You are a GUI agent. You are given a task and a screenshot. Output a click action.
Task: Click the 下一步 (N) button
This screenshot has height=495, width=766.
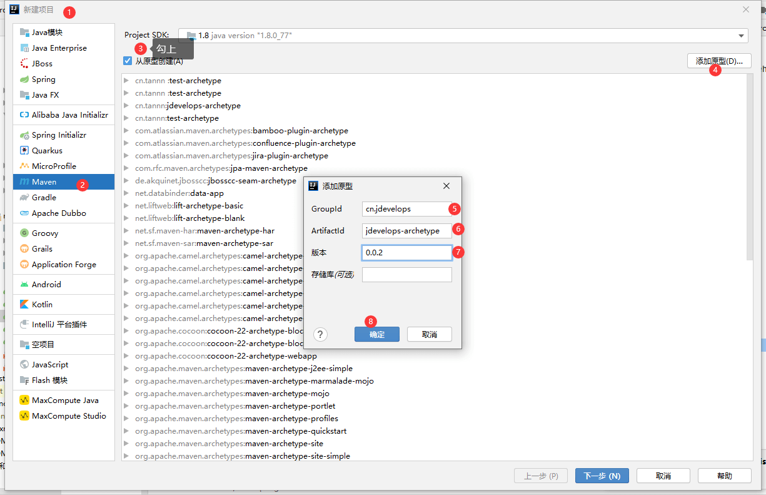click(x=602, y=476)
